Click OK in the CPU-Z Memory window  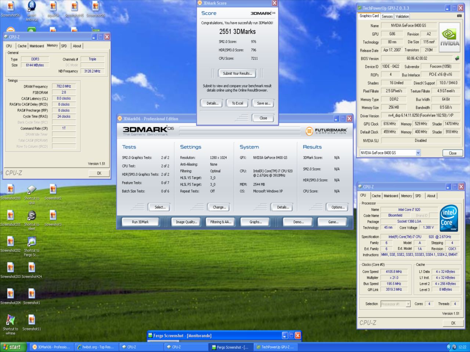click(x=99, y=173)
